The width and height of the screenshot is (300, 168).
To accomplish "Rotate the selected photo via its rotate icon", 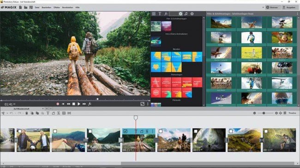I will 142,131.
